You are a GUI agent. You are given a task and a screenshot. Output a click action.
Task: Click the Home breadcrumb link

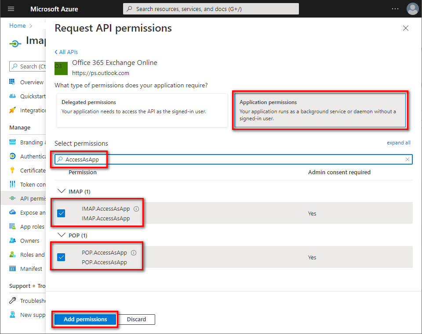[x=18, y=25]
